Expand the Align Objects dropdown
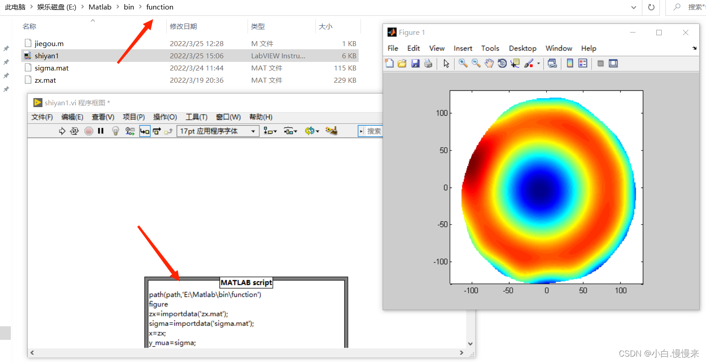The image size is (706, 362). tap(270, 131)
